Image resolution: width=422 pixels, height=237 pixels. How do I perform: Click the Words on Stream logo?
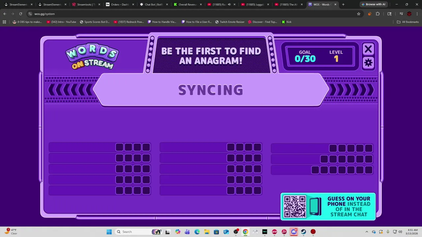(x=92, y=56)
